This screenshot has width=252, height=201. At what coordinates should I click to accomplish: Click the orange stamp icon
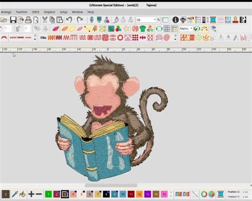(x=236, y=20)
